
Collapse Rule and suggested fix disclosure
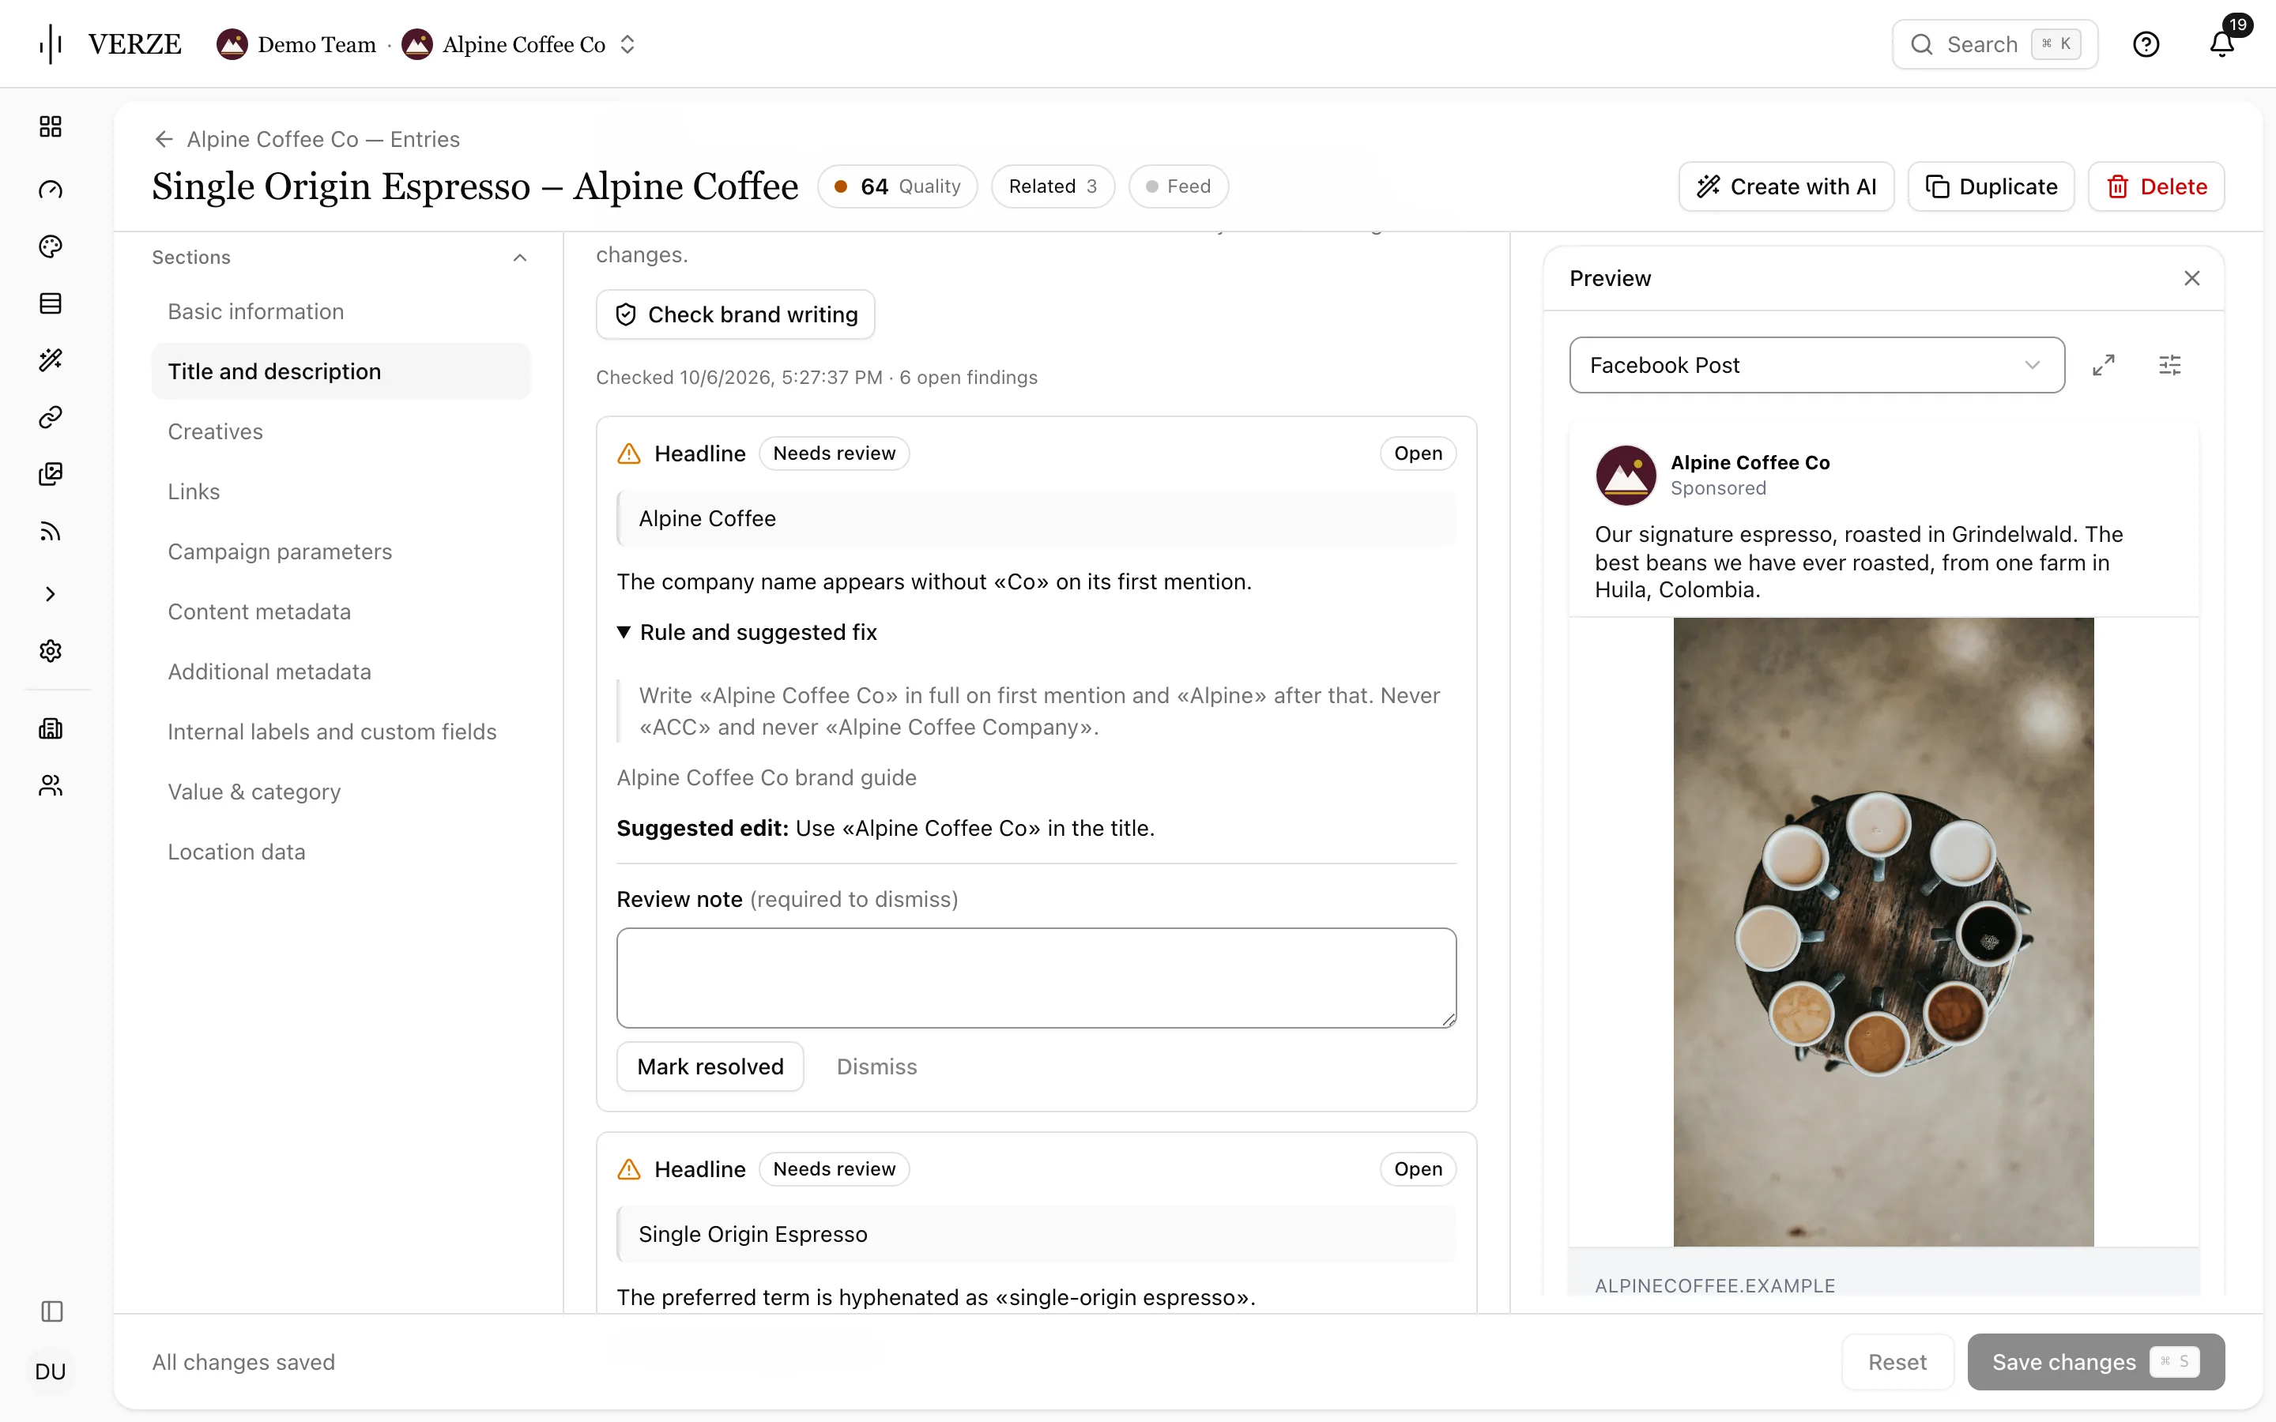[747, 632]
